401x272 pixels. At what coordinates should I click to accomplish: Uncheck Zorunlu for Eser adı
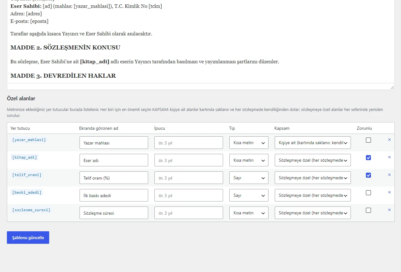point(368,158)
